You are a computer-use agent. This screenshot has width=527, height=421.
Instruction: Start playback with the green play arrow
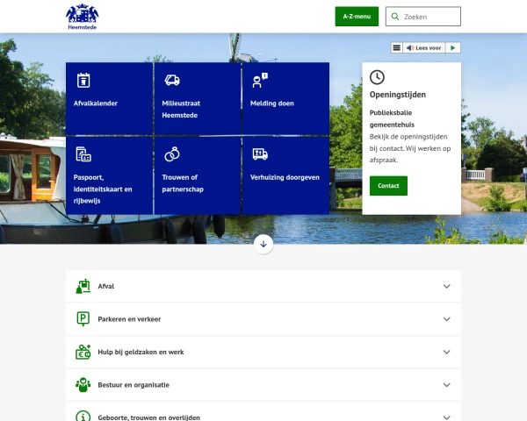pyautogui.click(x=452, y=47)
